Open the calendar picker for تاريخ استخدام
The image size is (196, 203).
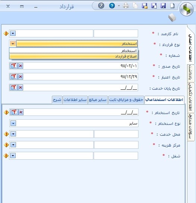(14, 112)
